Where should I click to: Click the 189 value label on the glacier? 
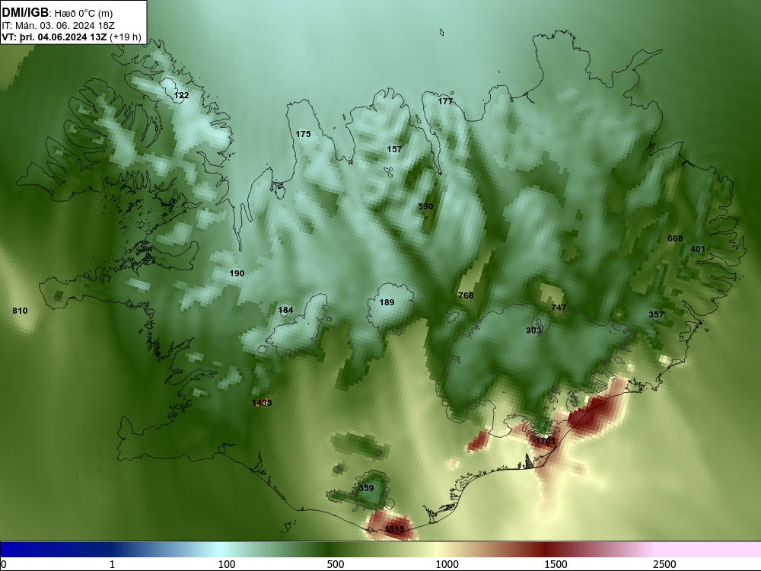pyautogui.click(x=387, y=302)
